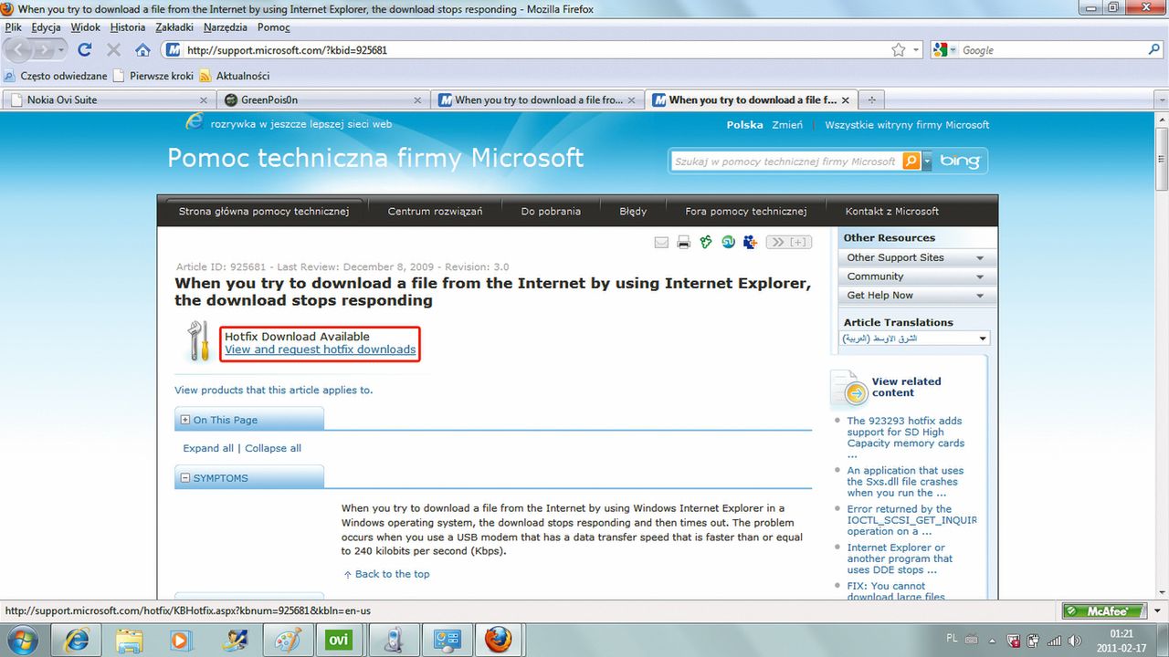
Task: Share article on StumbleUpon icon
Action: (728, 242)
